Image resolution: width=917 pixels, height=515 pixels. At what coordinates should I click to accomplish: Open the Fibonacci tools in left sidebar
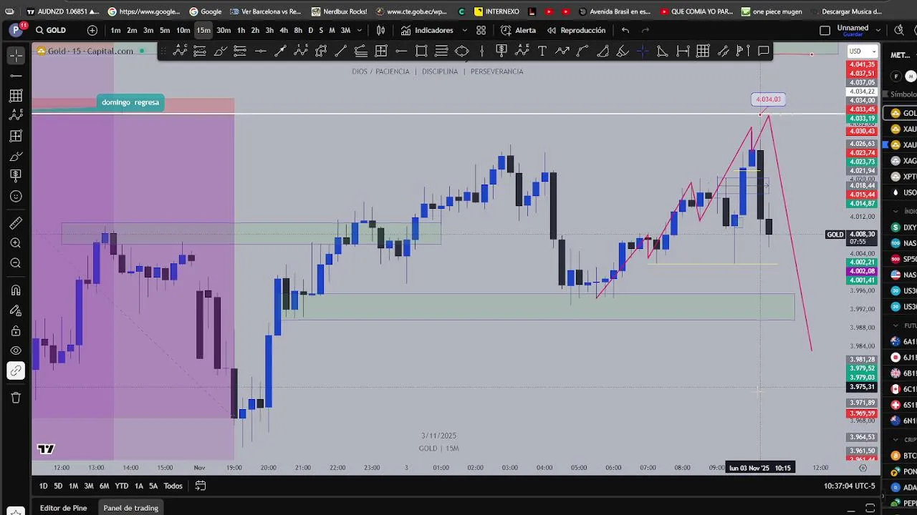click(16, 95)
